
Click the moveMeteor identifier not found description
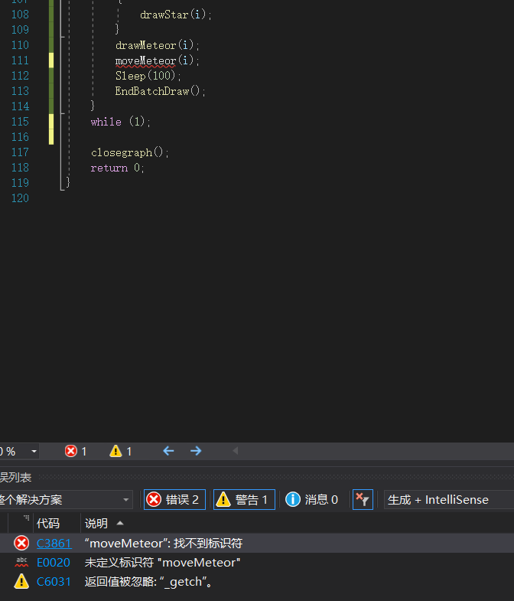pos(163,543)
